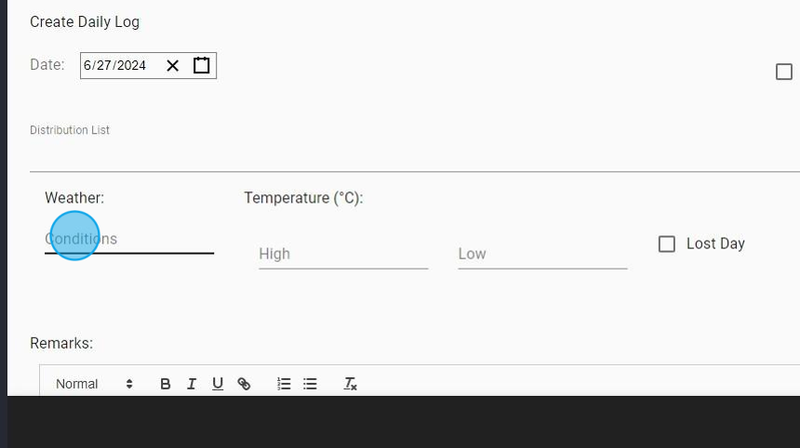
Task: Check the Lost Day checkbox
Action: (667, 244)
